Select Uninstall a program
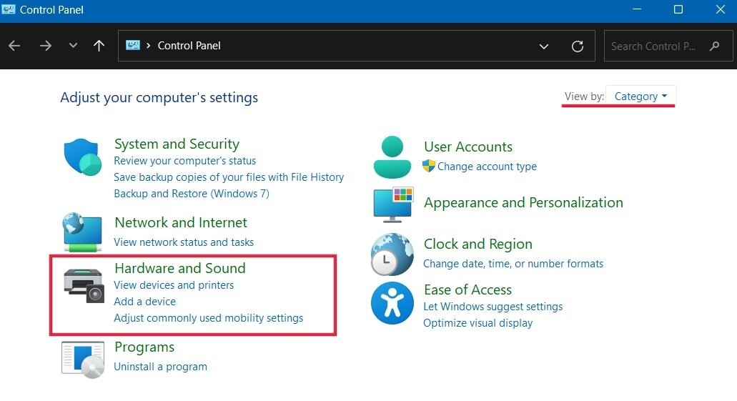 pos(160,367)
